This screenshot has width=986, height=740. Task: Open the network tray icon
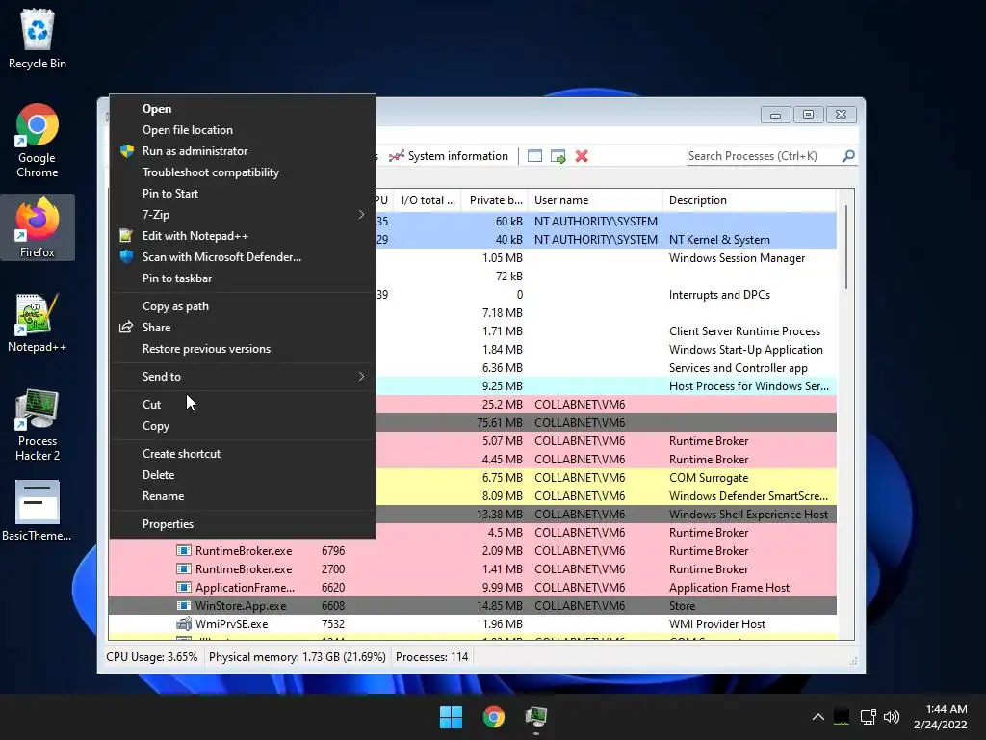coord(869,717)
